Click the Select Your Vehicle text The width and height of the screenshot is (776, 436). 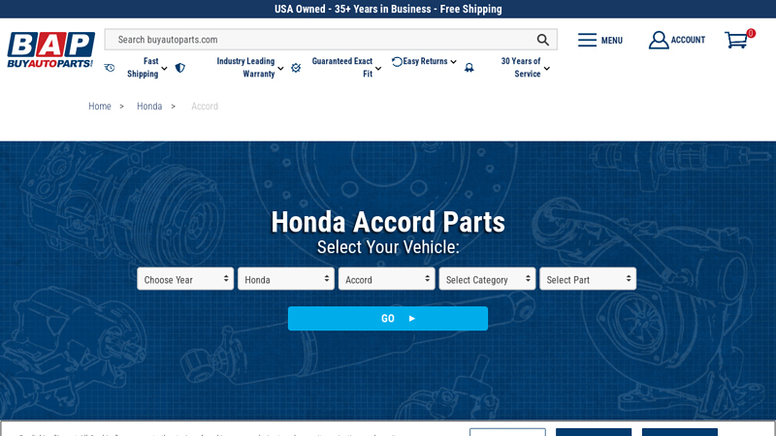388,247
